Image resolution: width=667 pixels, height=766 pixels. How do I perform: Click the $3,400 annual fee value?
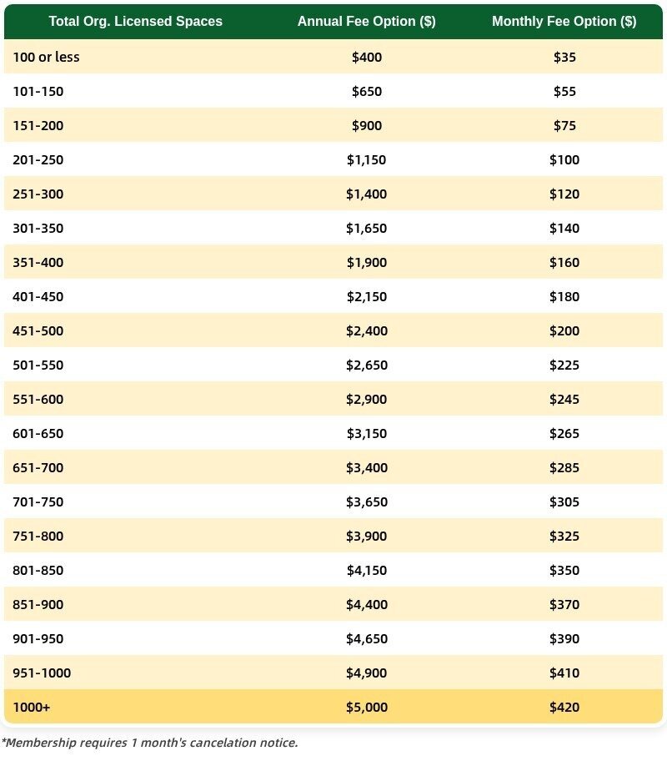pos(367,468)
